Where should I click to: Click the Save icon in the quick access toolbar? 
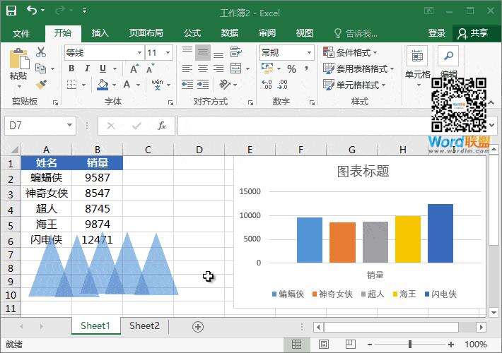11,11
